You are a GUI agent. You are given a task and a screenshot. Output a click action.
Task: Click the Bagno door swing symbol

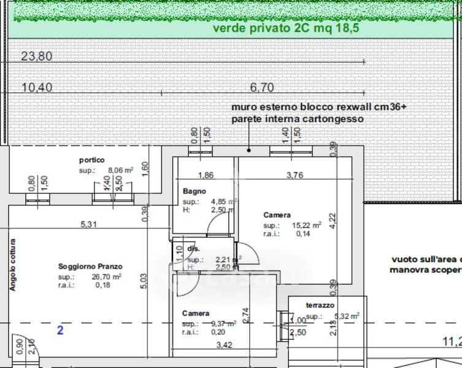tap(218, 224)
